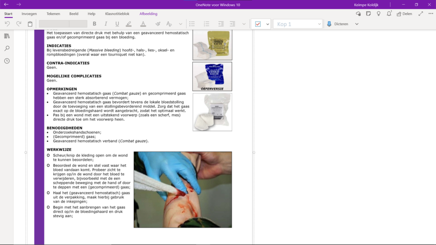
Task: Open the Kop 1 style dropdown
Action: (298, 24)
